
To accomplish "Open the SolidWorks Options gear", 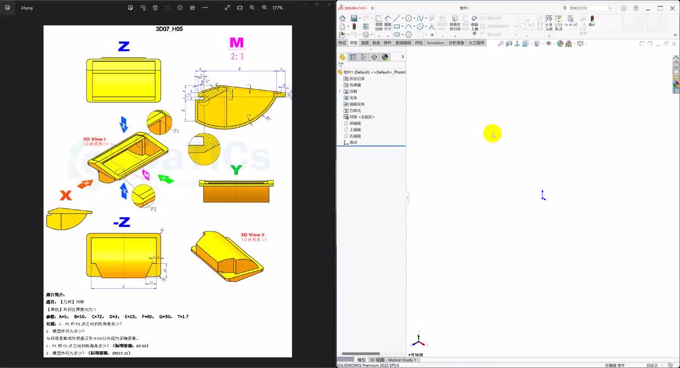I will click(365, 35).
